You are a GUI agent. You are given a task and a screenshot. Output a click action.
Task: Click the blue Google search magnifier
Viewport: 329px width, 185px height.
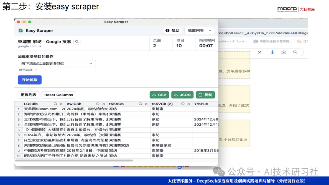tap(295, 52)
